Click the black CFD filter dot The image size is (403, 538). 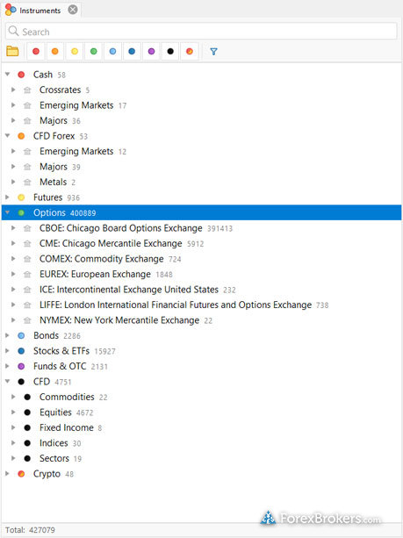[170, 52]
